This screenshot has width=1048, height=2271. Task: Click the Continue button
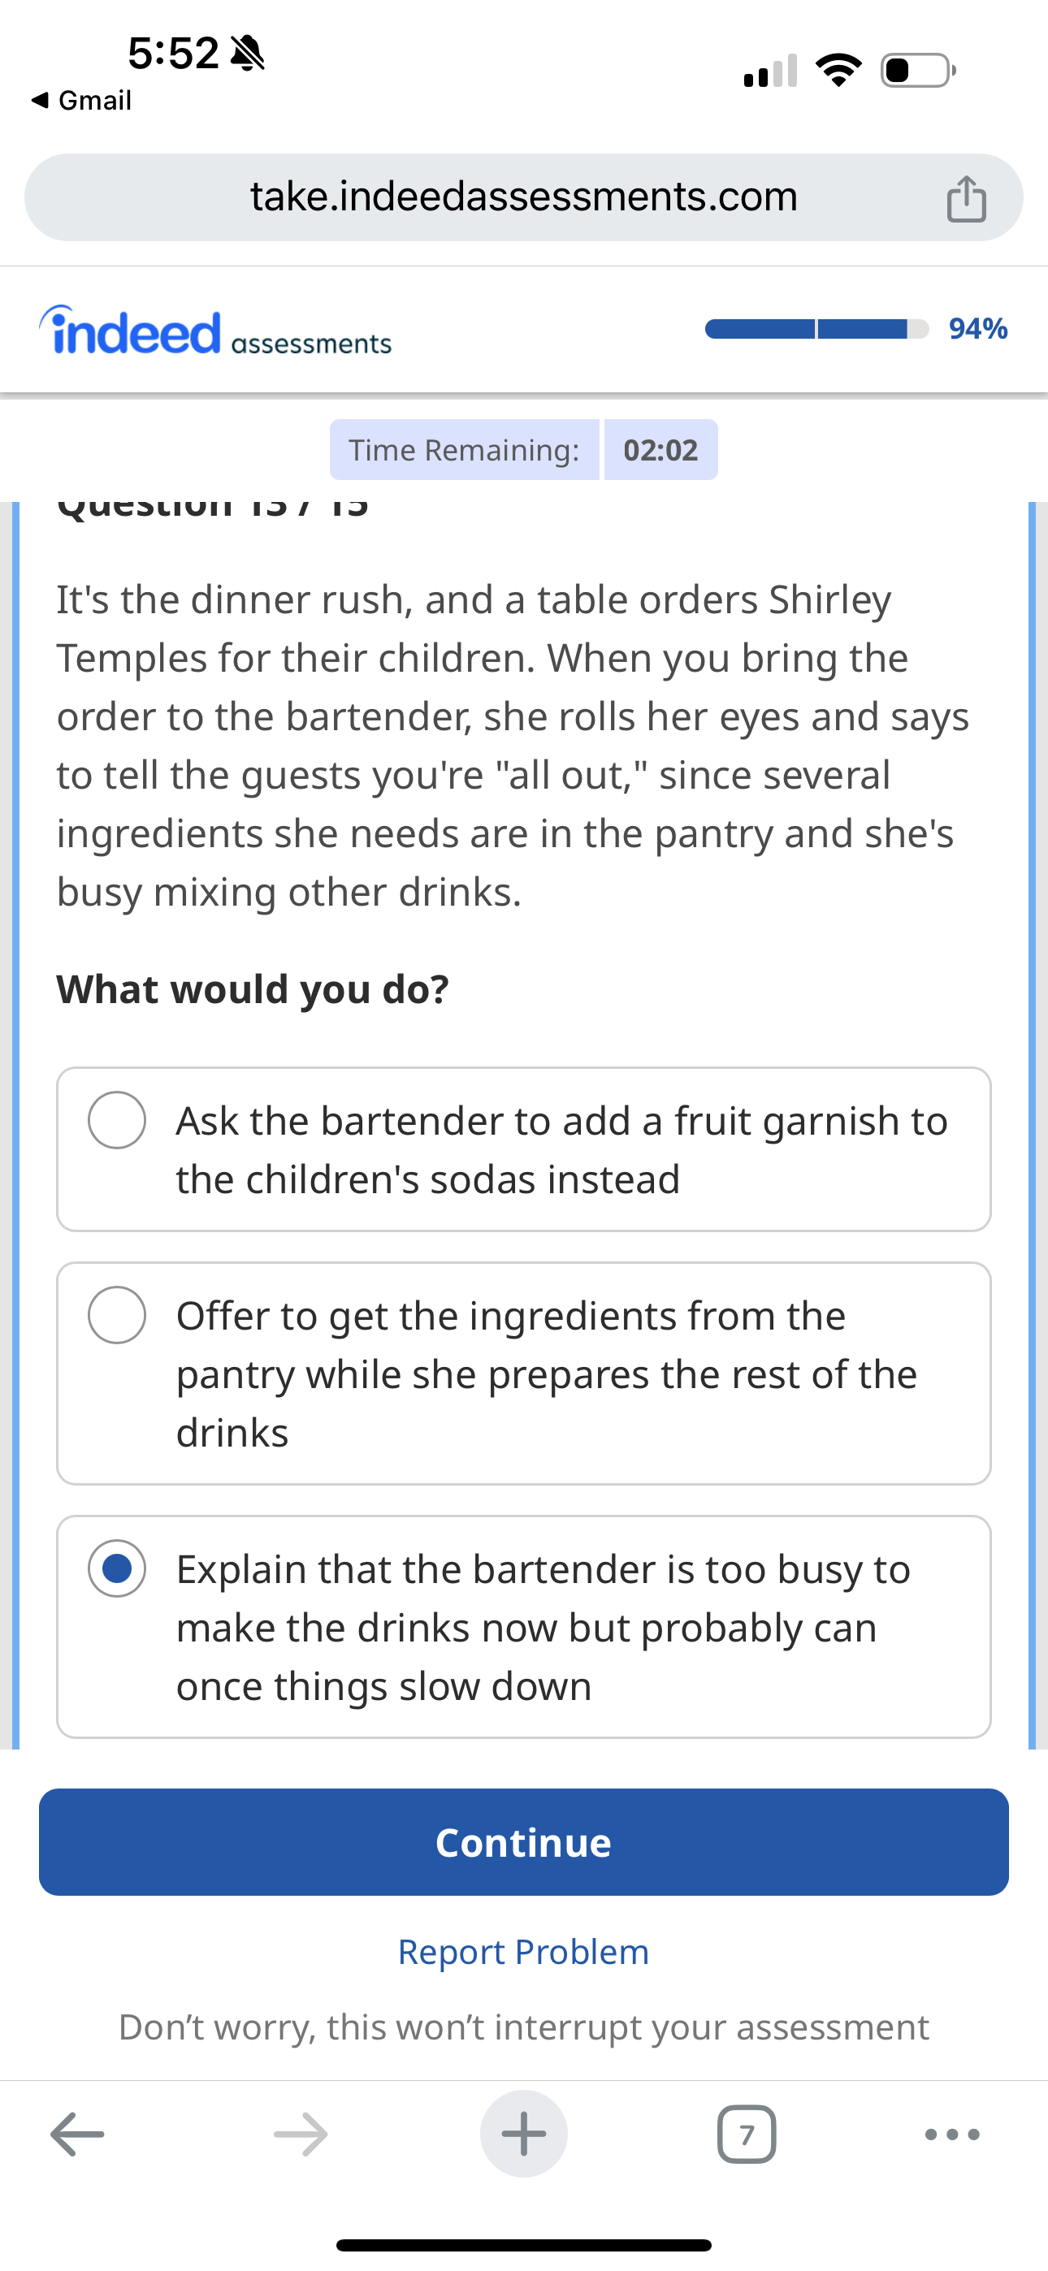[x=524, y=1842]
